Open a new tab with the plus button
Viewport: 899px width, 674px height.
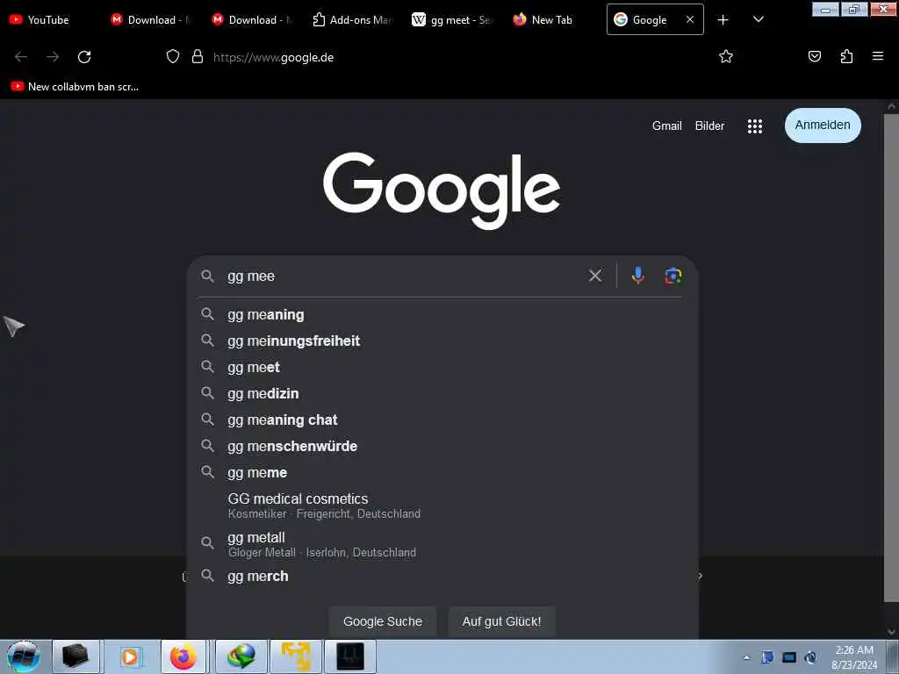pos(723,20)
